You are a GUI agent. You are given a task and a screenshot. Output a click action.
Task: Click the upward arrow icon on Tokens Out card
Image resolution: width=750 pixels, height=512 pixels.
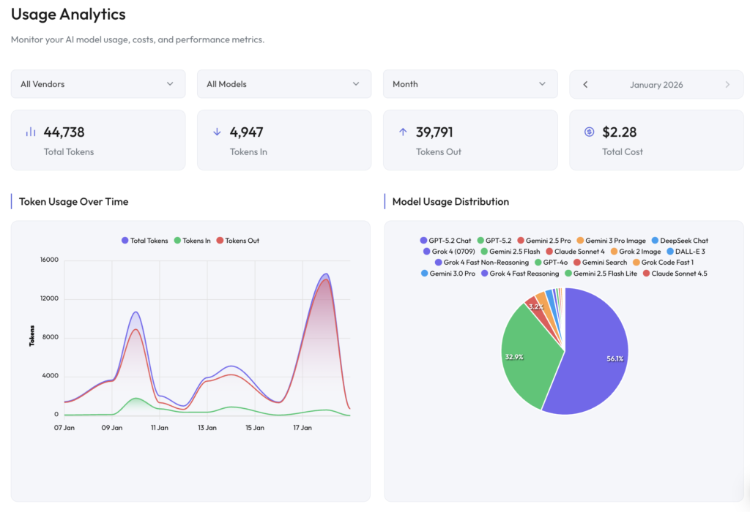(403, 130)
